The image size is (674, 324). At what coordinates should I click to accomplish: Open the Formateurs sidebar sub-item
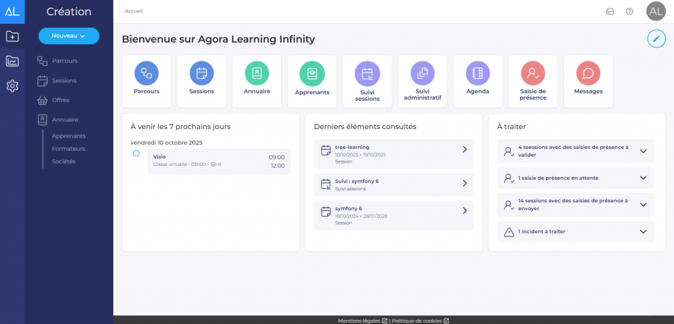68,149
